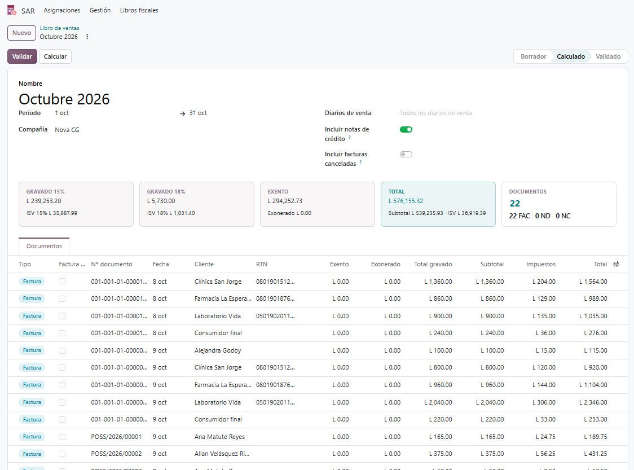Tick the checkbox in the Alejandra Godoy row
The height and width of the screenshot is (470, 634).
coord(62,350)
